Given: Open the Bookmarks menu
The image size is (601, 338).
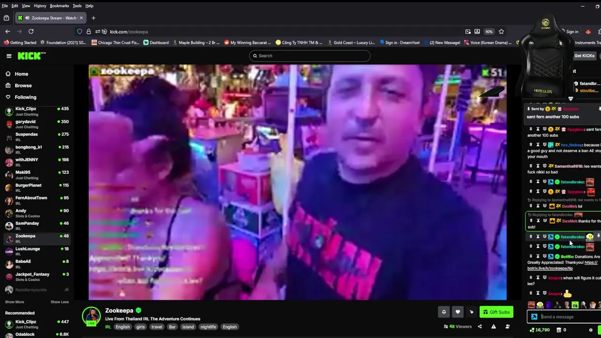Looking at the screenshot, I should (x=59, y=6).
